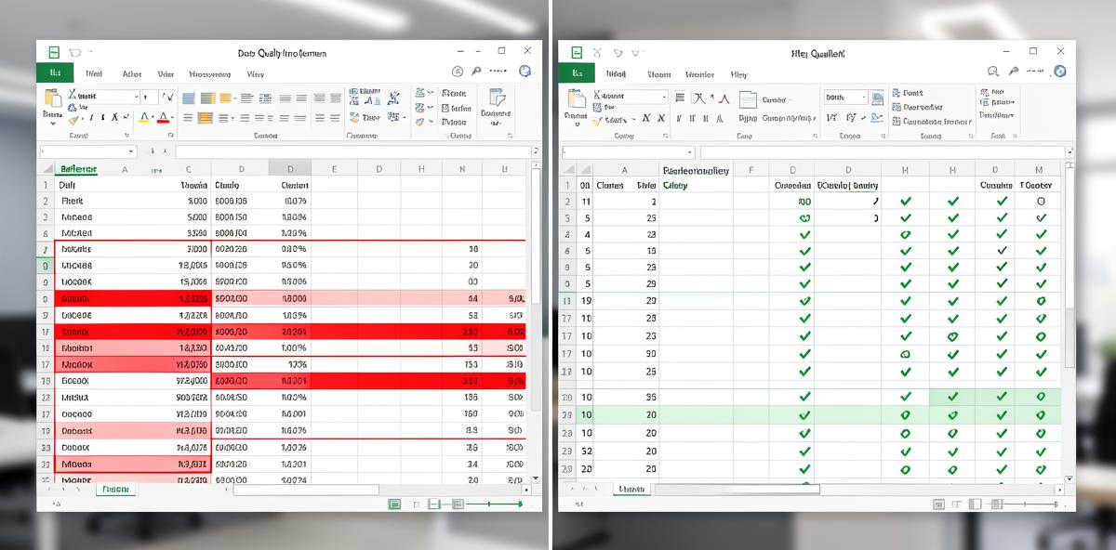
Task: Click the Search magnifier in right window
Action: pyautogui.click(x=991, y=71)
